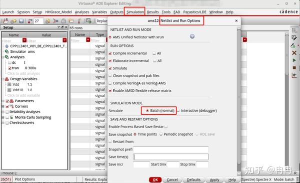Select Interactive (debugger) simulation mode
Viewport: 300px width, 183px height.
click(x=178, y=111)
